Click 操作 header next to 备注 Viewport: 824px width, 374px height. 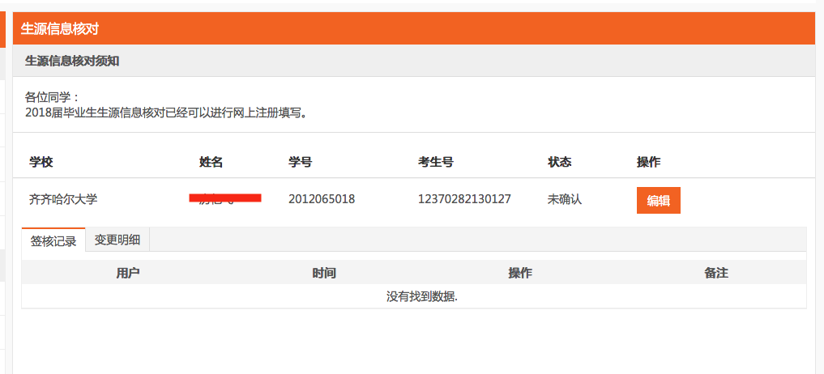tap(520, 273)
